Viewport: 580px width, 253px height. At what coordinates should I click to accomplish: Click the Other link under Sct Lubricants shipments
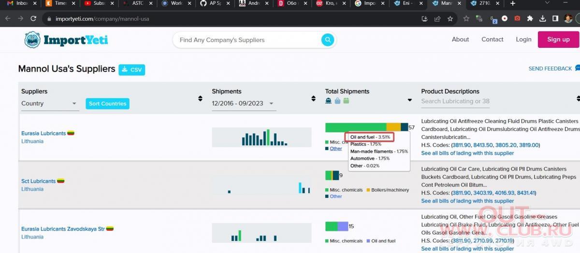[x=336, y=197]
